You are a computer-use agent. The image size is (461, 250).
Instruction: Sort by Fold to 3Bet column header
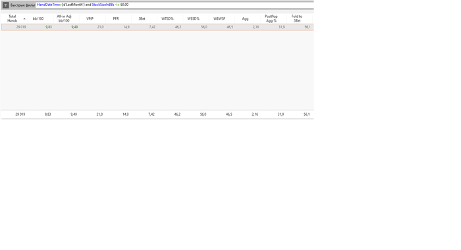click(x=297, y=18)
